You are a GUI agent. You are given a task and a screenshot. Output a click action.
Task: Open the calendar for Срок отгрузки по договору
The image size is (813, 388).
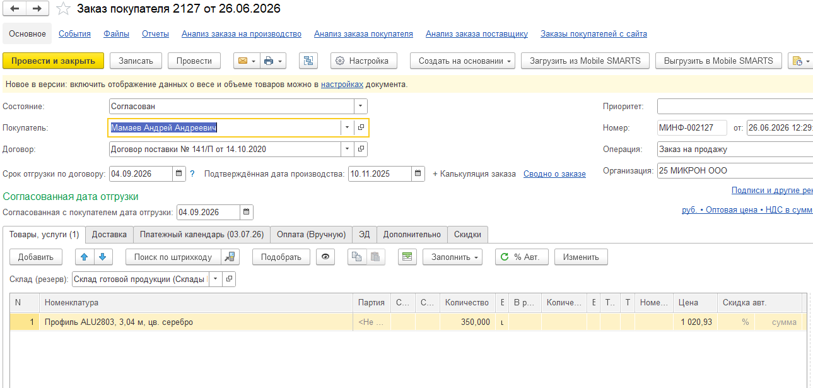pyautogui.click(x=179, y=173)
